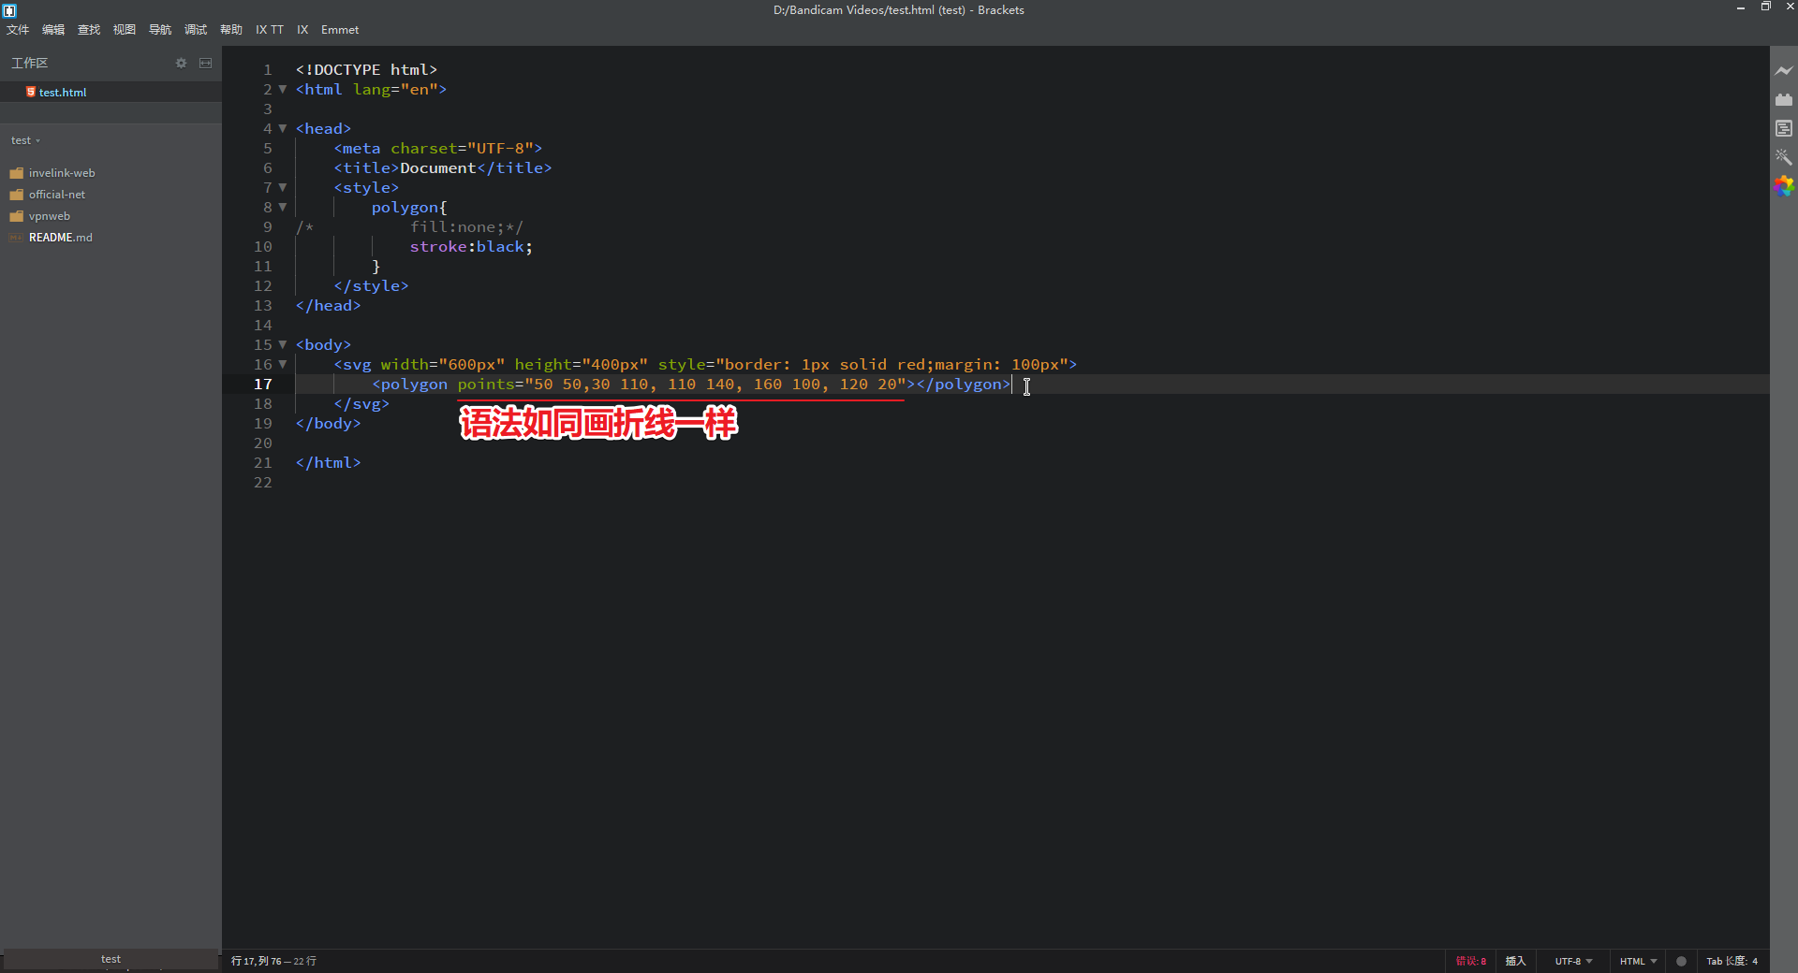Viewport: 1798px width, 973px height.
Task: Collapse the head section fold arrow on line 4
Action: coord(283,128)
